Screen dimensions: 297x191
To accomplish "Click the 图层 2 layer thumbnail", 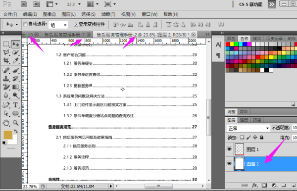I will pyautogui.click(x=239, y=164).
